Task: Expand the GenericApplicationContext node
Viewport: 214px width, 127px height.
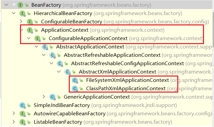Action: coord(44,97)
